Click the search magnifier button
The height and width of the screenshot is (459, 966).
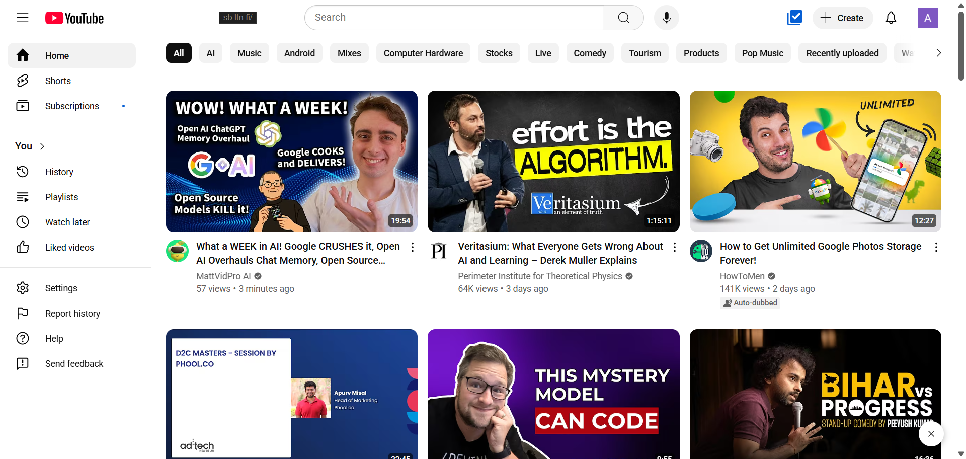[623, 18]
